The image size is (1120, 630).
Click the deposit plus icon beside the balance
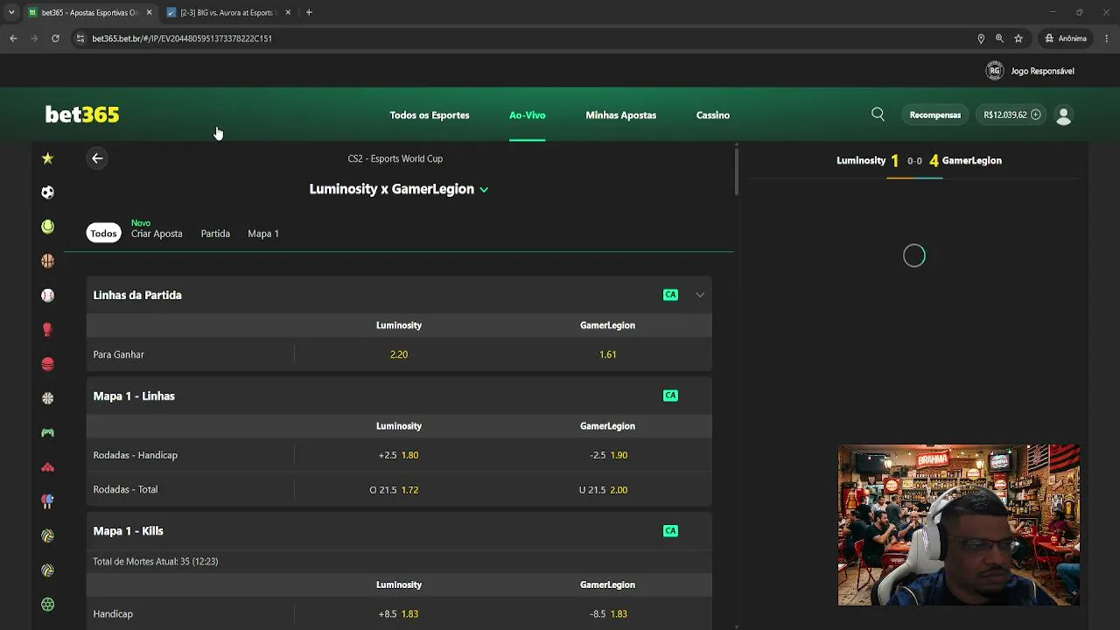[1036, 115]
